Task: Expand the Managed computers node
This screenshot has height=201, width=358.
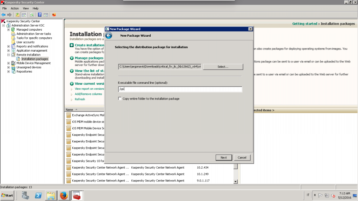Action: [8, 30]
